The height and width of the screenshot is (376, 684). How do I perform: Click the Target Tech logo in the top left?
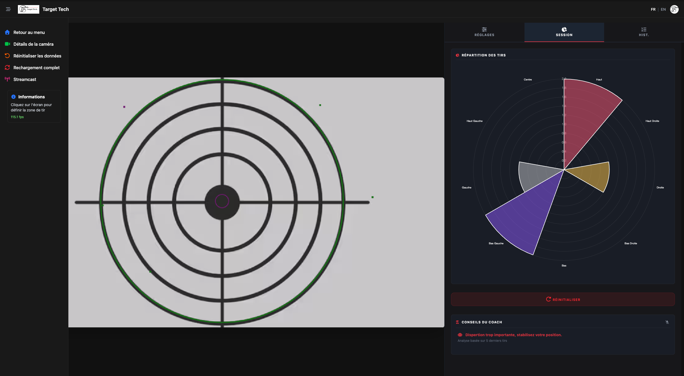(28, 9)
